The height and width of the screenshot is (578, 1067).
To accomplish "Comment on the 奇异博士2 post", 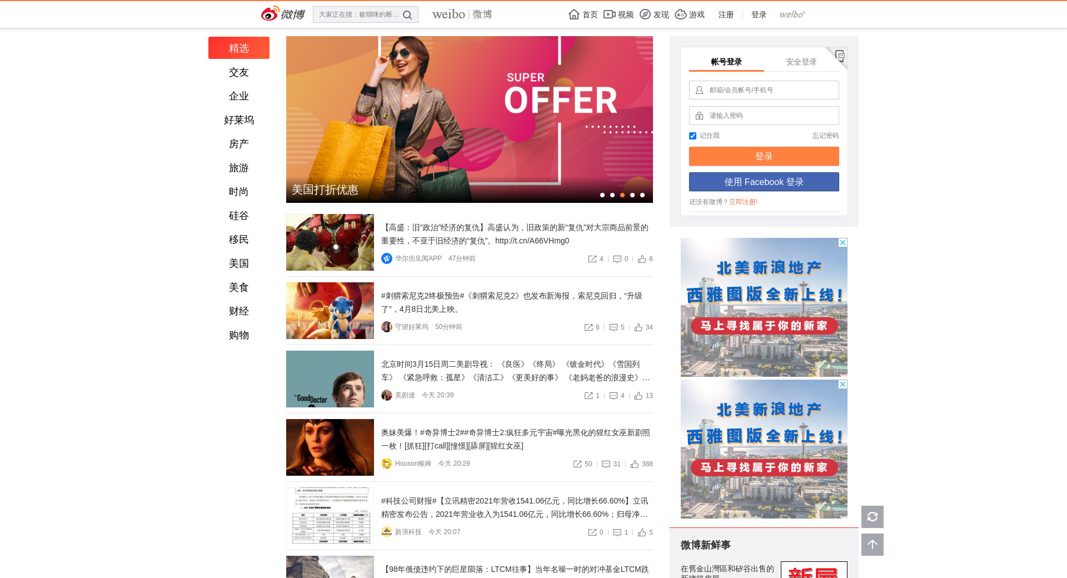I will (606, 464).
